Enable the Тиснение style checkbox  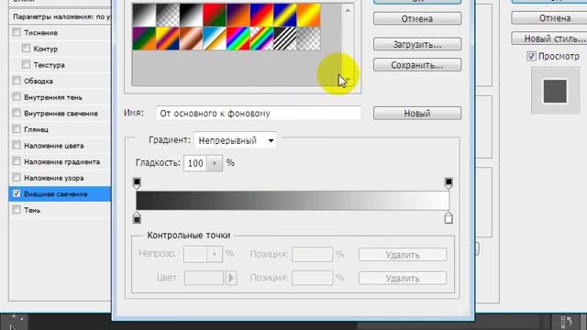click(17, 32)
